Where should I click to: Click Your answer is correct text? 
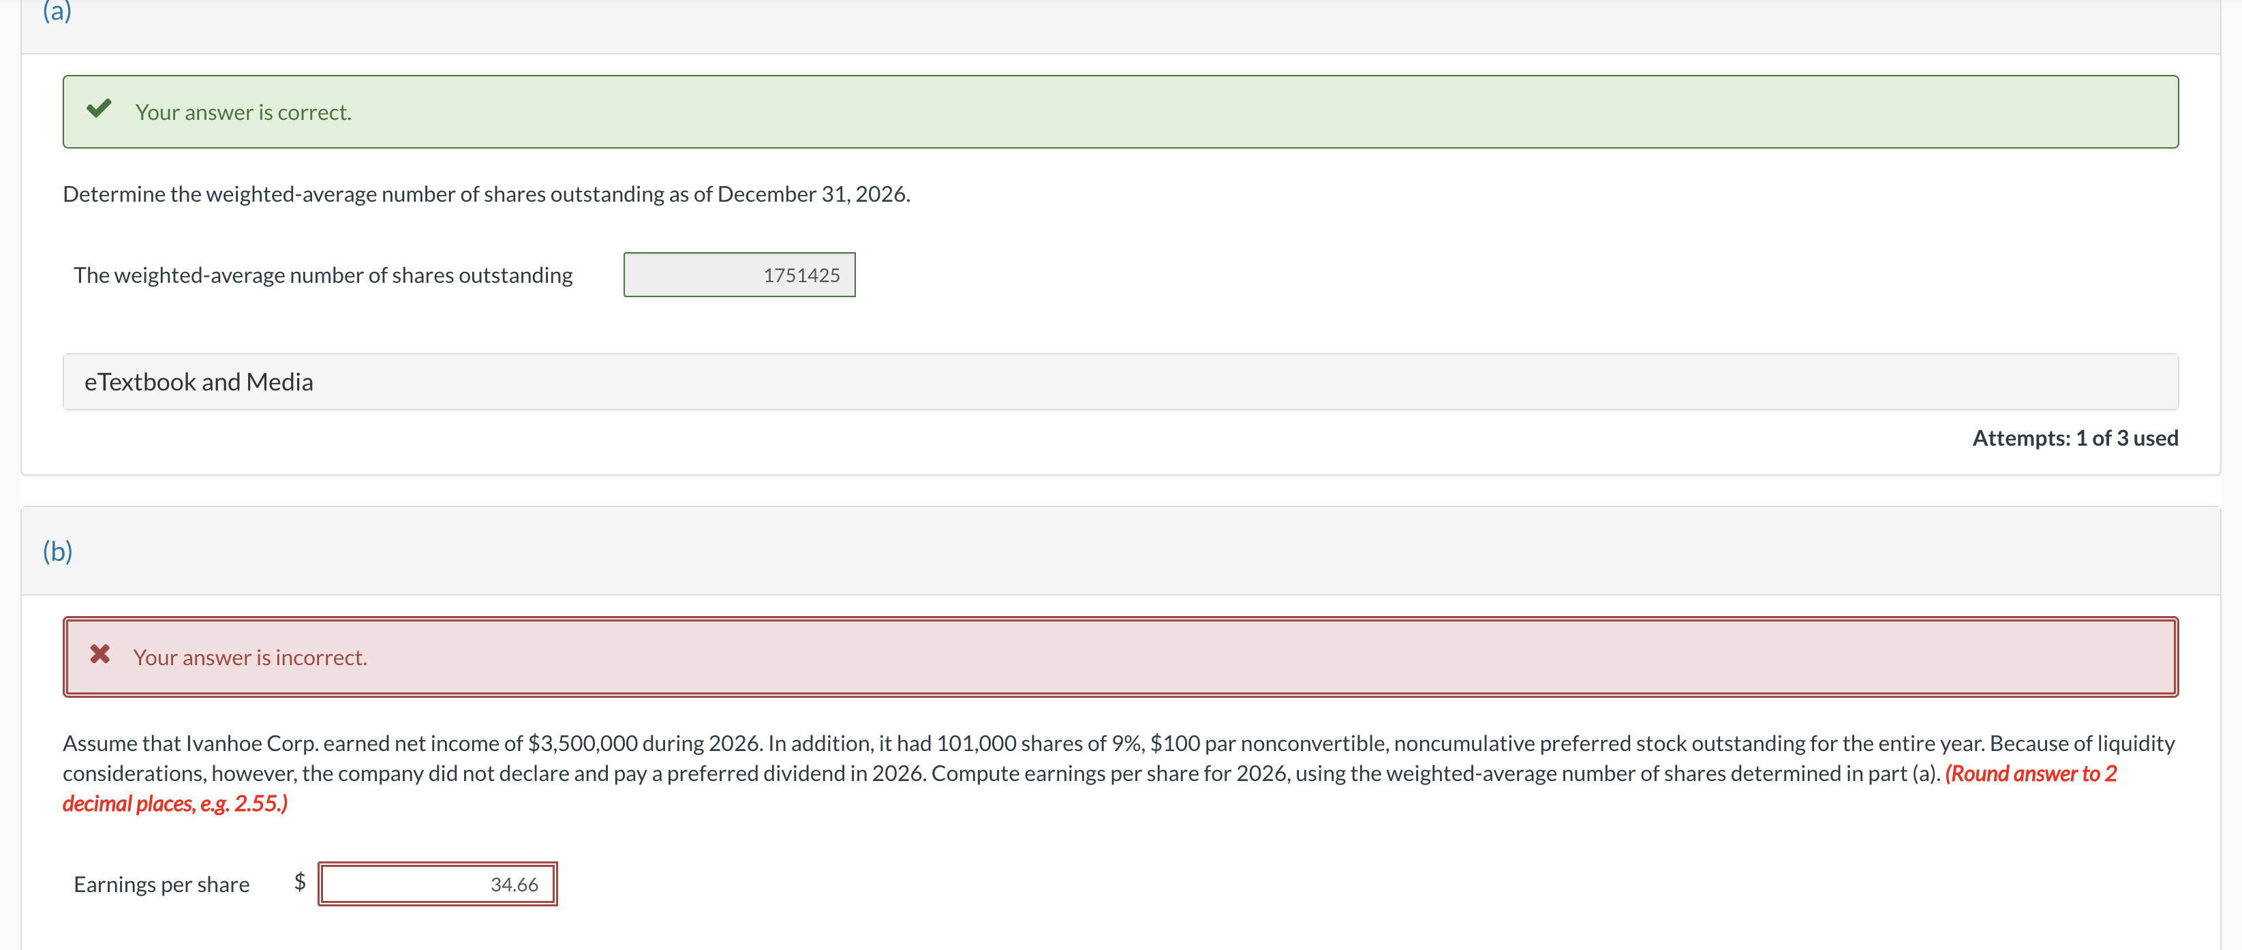(x=243, y=112)
